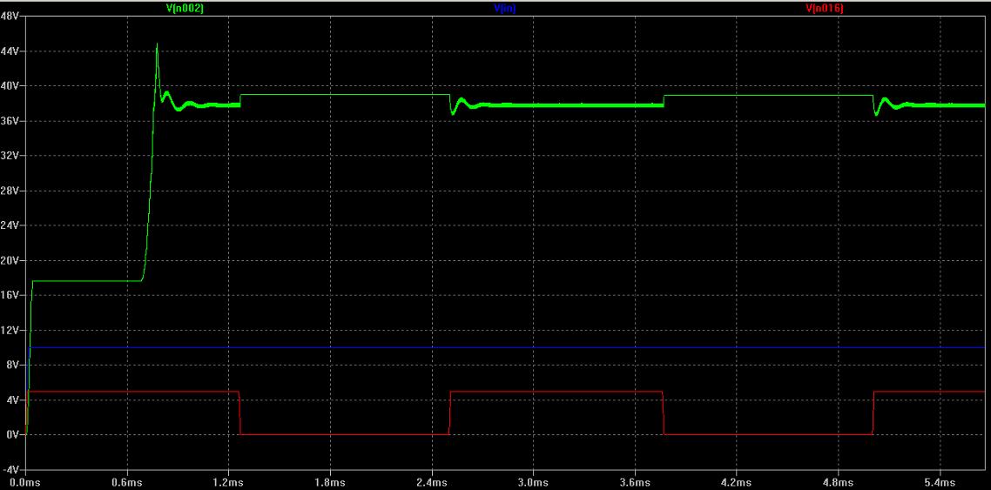
Task: Click the 20V vertical axis tick label
Action: tap(10, 260)
